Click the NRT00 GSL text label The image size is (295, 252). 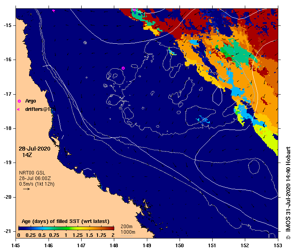[x=32, y=173]
